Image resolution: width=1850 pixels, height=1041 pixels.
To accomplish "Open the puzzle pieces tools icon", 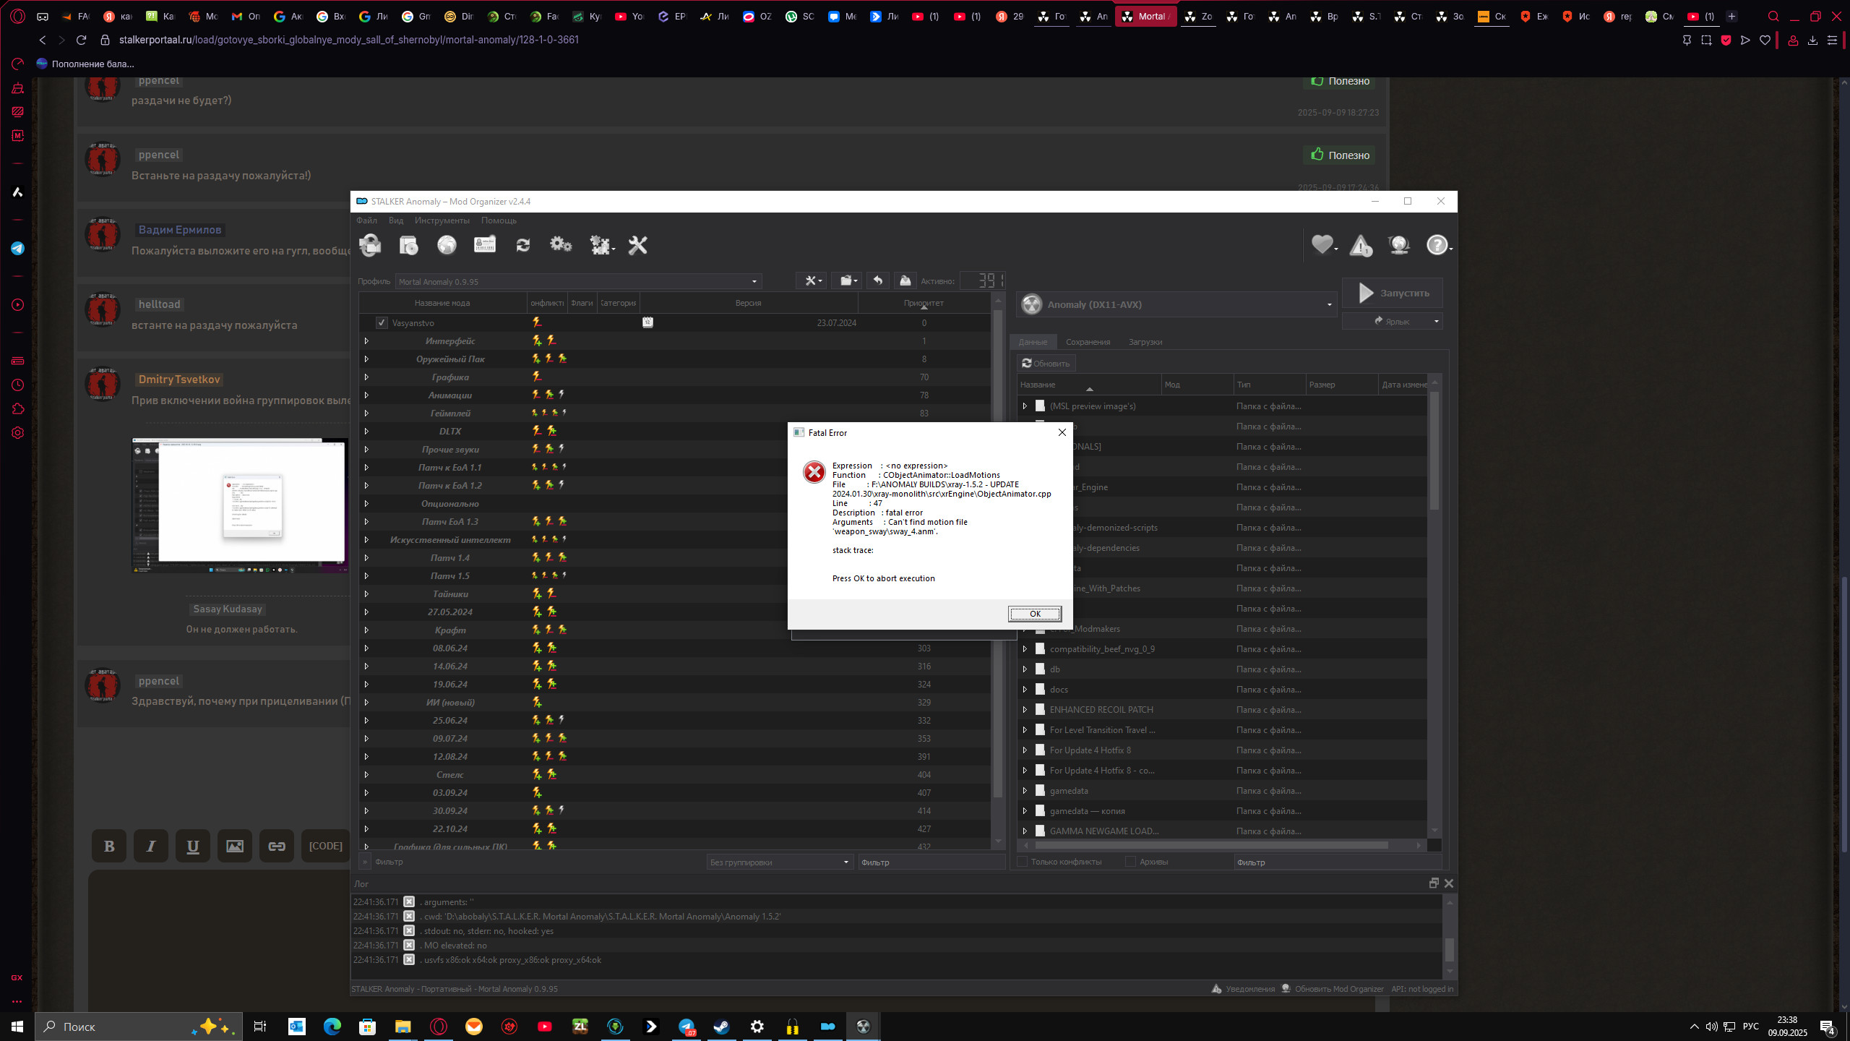I will point(601,246).
